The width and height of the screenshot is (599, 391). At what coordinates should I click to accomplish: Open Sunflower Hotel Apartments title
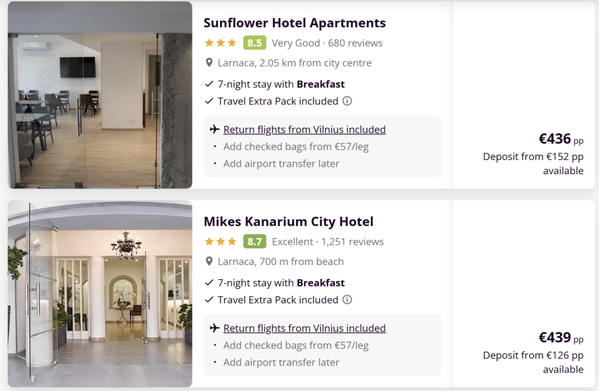(294, 23)
